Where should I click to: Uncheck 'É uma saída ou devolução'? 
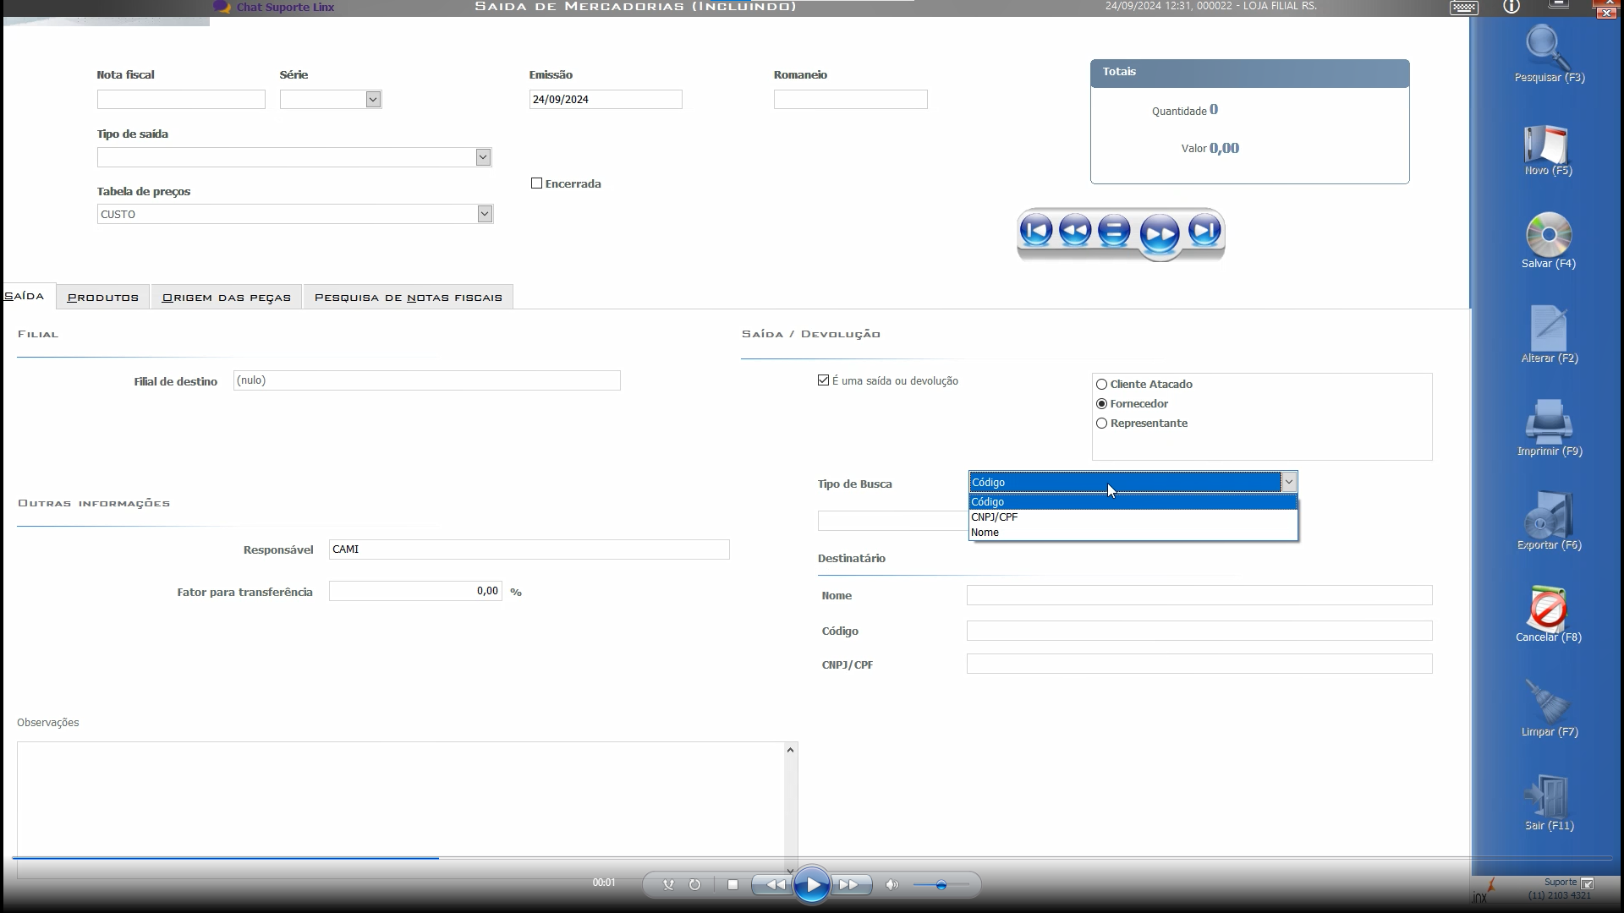coord(823,380)
